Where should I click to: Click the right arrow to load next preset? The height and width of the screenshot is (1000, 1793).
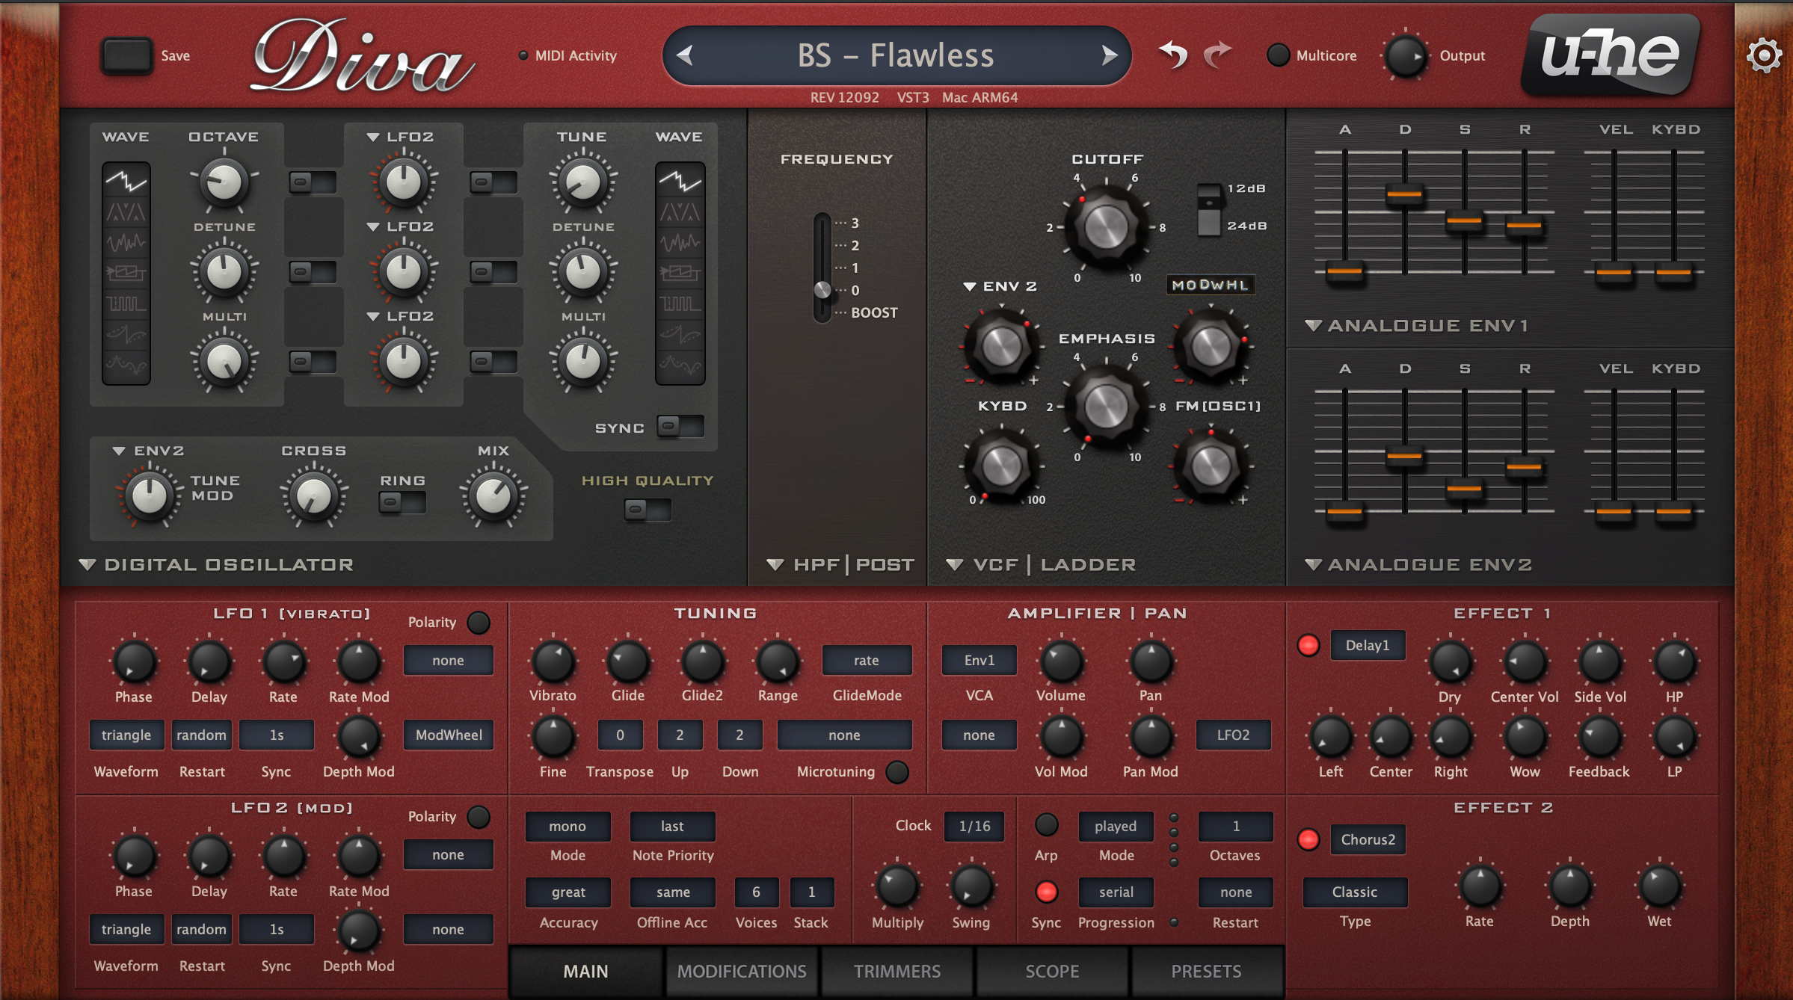click(x=1109, y=55)
